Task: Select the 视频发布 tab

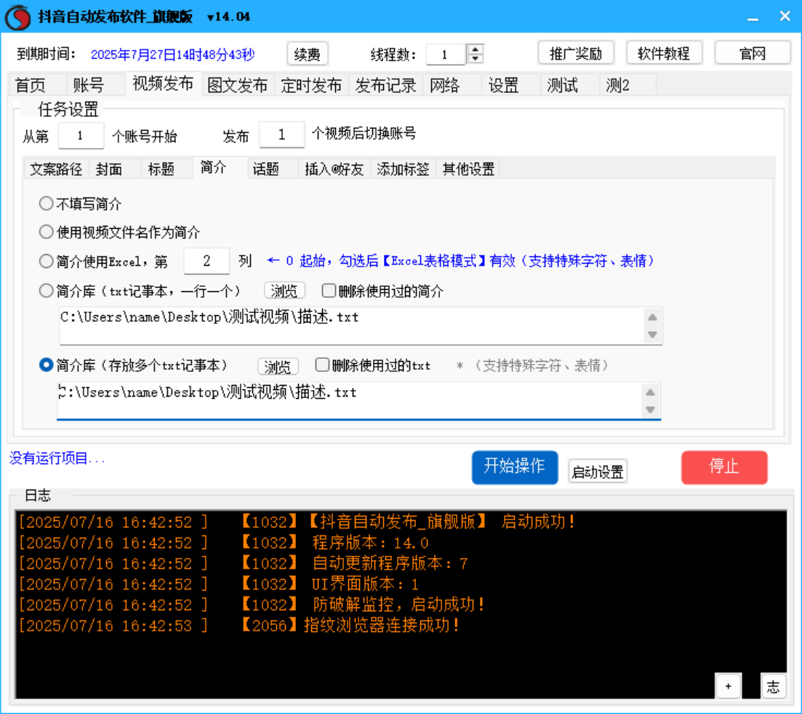Action: pos(163,84)
